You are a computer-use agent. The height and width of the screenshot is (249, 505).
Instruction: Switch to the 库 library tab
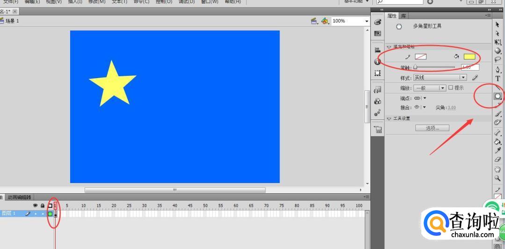coord(404,15)
